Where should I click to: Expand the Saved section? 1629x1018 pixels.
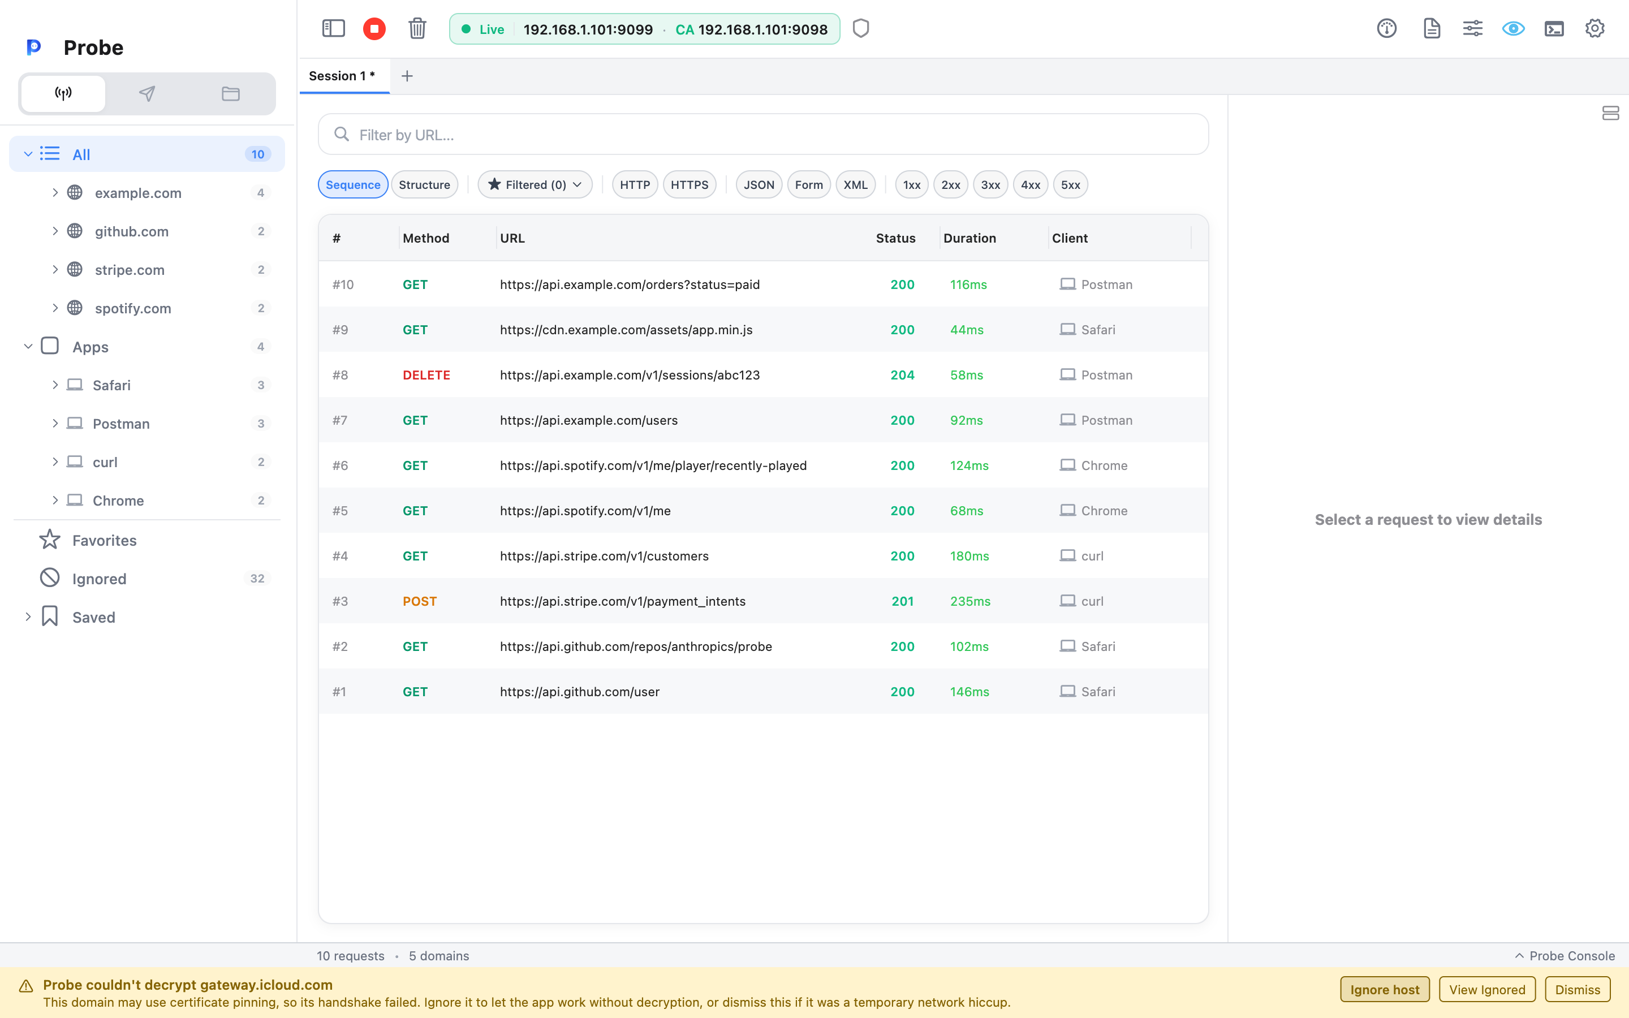28,616
